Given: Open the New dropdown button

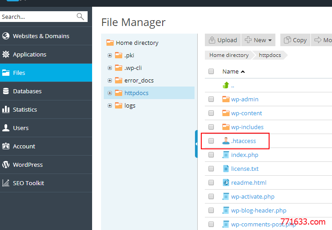Looking at the screenshot, I should coord(258,40).
